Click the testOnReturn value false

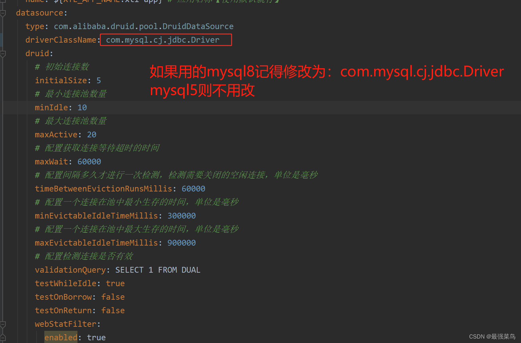pos(113,311)
